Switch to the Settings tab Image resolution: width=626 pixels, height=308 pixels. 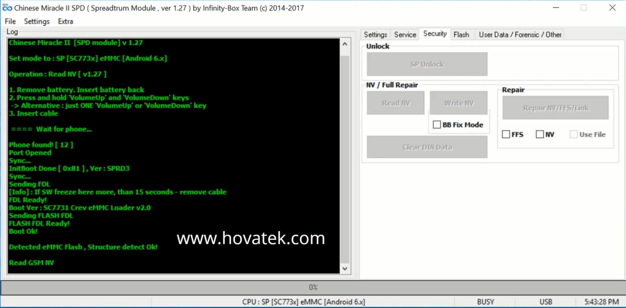point(375,35)
